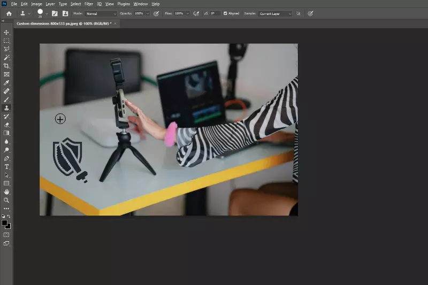Select the History Brush tool
428x285 pixels.
[x=6, y=117]
